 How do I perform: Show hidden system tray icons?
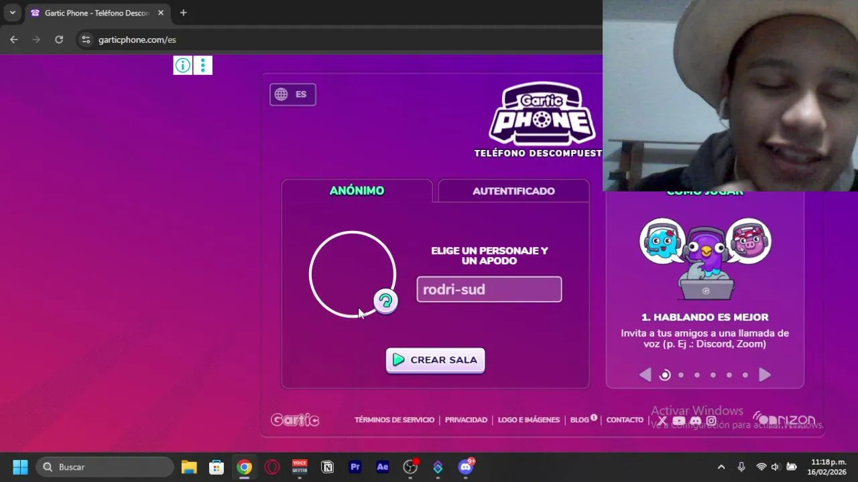coord(721,467)
